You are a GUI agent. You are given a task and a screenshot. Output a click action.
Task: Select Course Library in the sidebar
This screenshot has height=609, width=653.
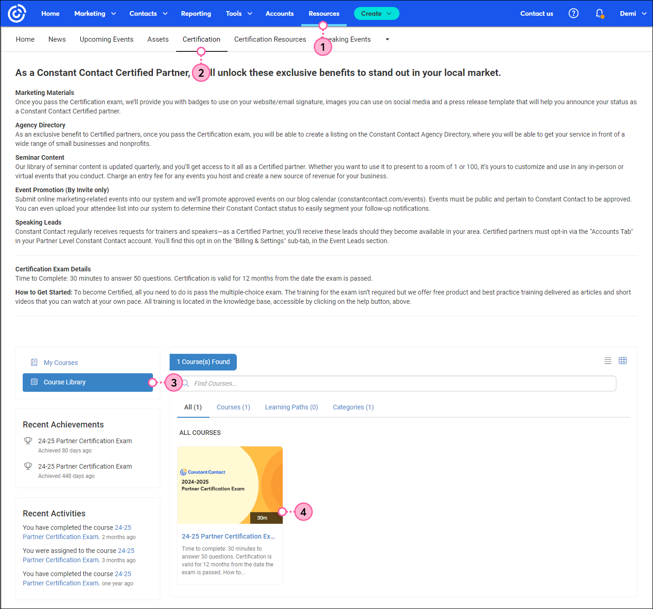(x=64, y=382)
